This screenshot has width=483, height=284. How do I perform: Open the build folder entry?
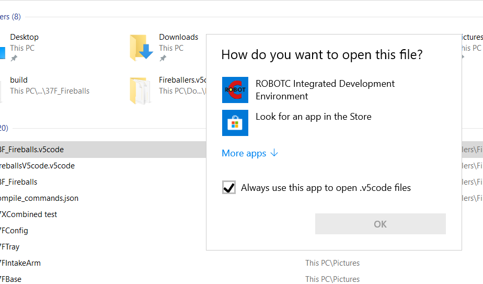[50, 85]
